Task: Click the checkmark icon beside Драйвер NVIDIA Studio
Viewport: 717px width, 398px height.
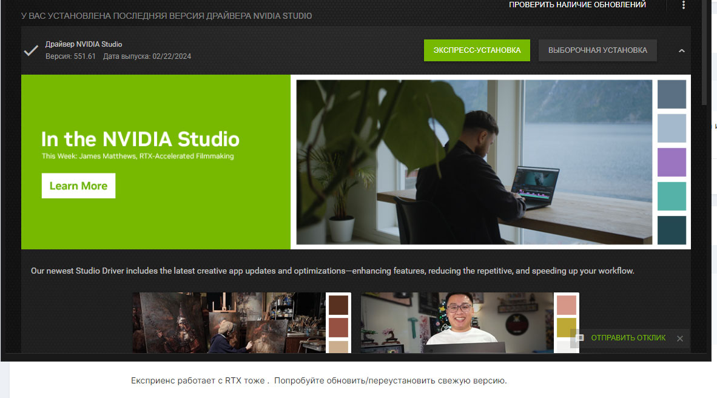Action: point(31,50)
